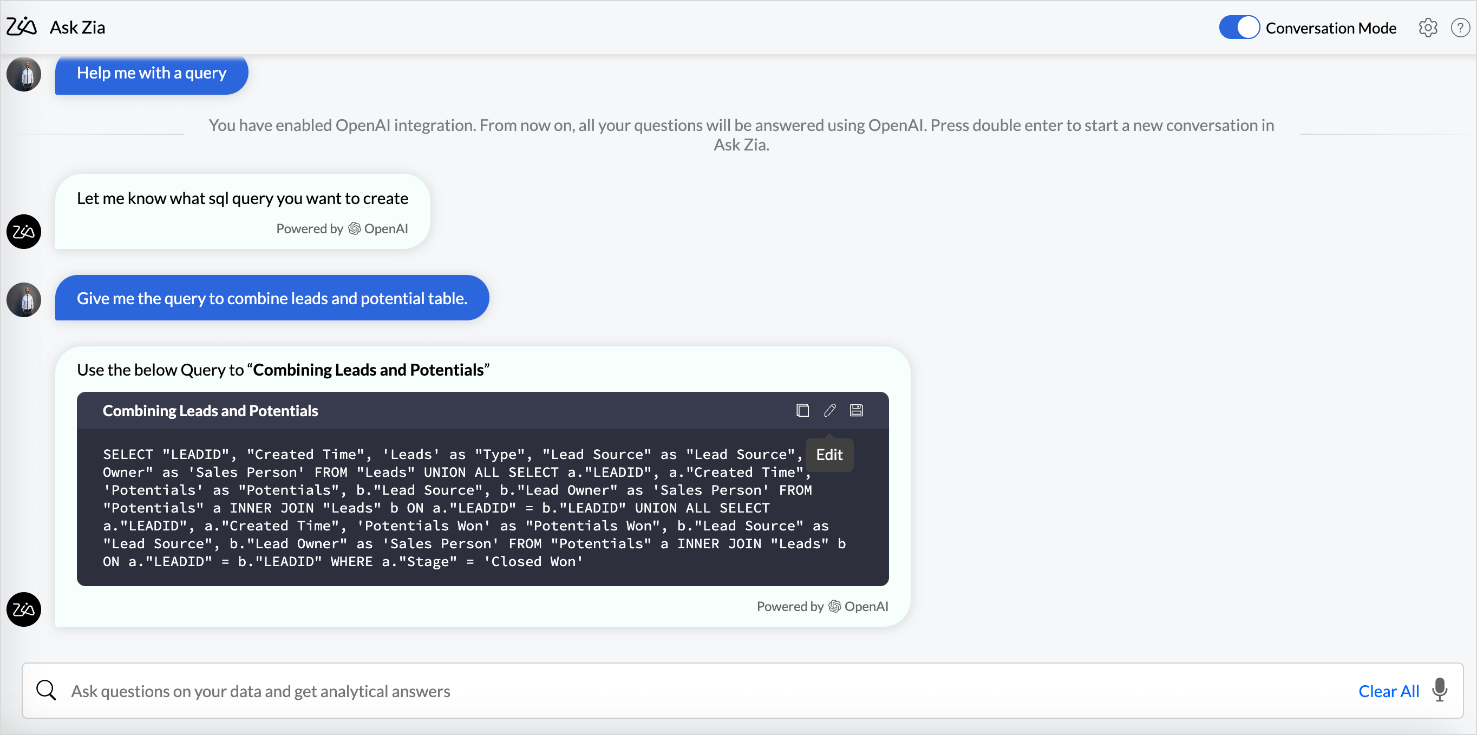Click OpenAI logo in first reply footer

(354, 229)
